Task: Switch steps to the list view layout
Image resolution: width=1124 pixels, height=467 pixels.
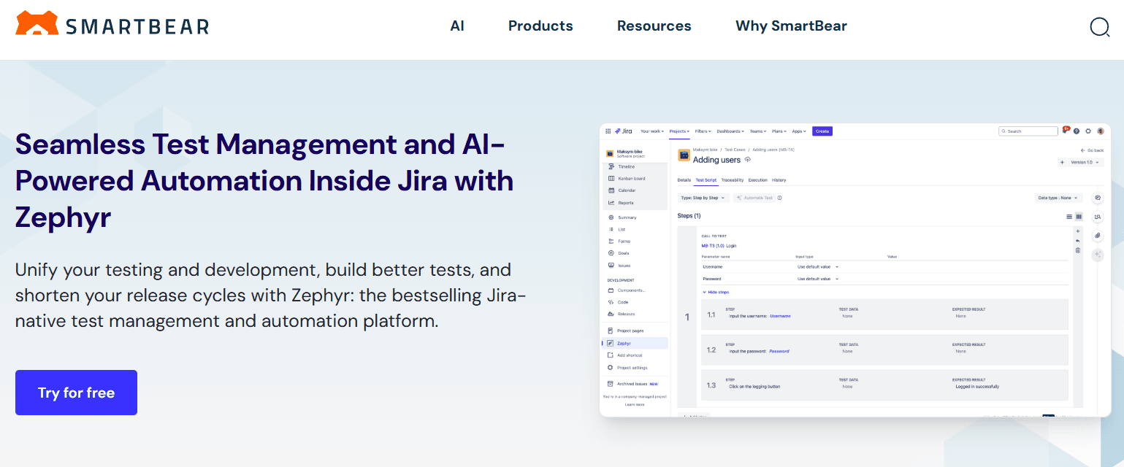Action: click(x=1069, y=217)
